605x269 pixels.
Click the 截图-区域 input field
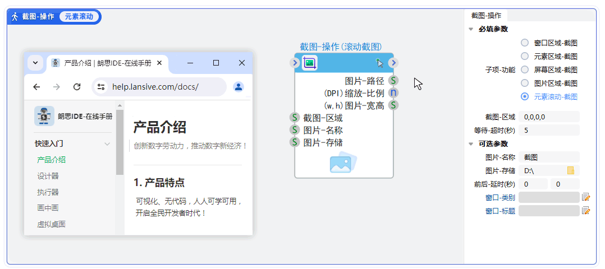[549, 117]
